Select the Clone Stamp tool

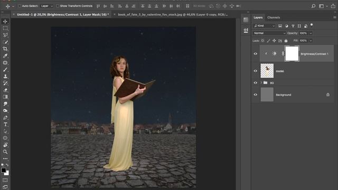[x=5, y=76]
